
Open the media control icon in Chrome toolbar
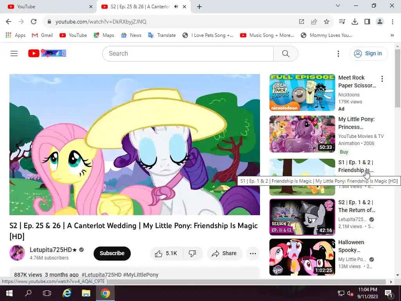click(x=342, y=22)
